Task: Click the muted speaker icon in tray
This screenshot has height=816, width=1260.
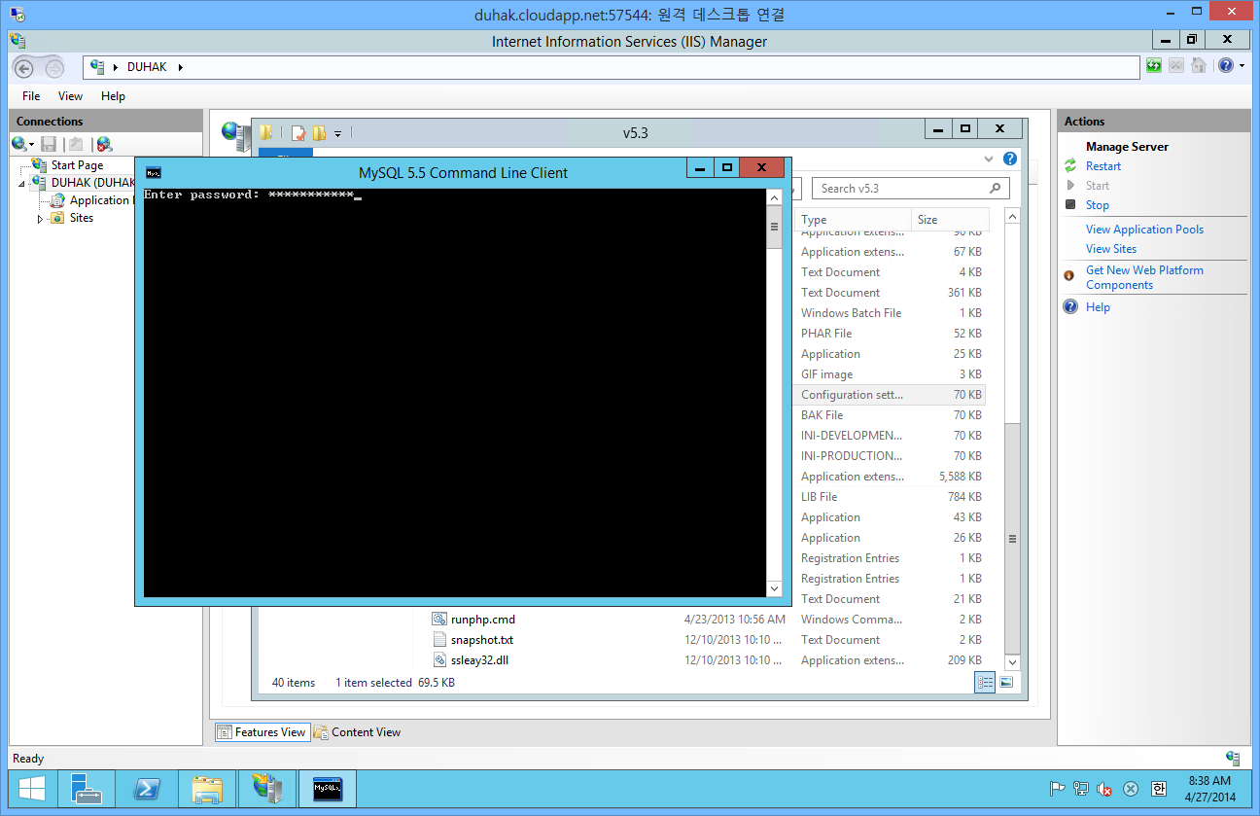Action: pos(1104,789)
